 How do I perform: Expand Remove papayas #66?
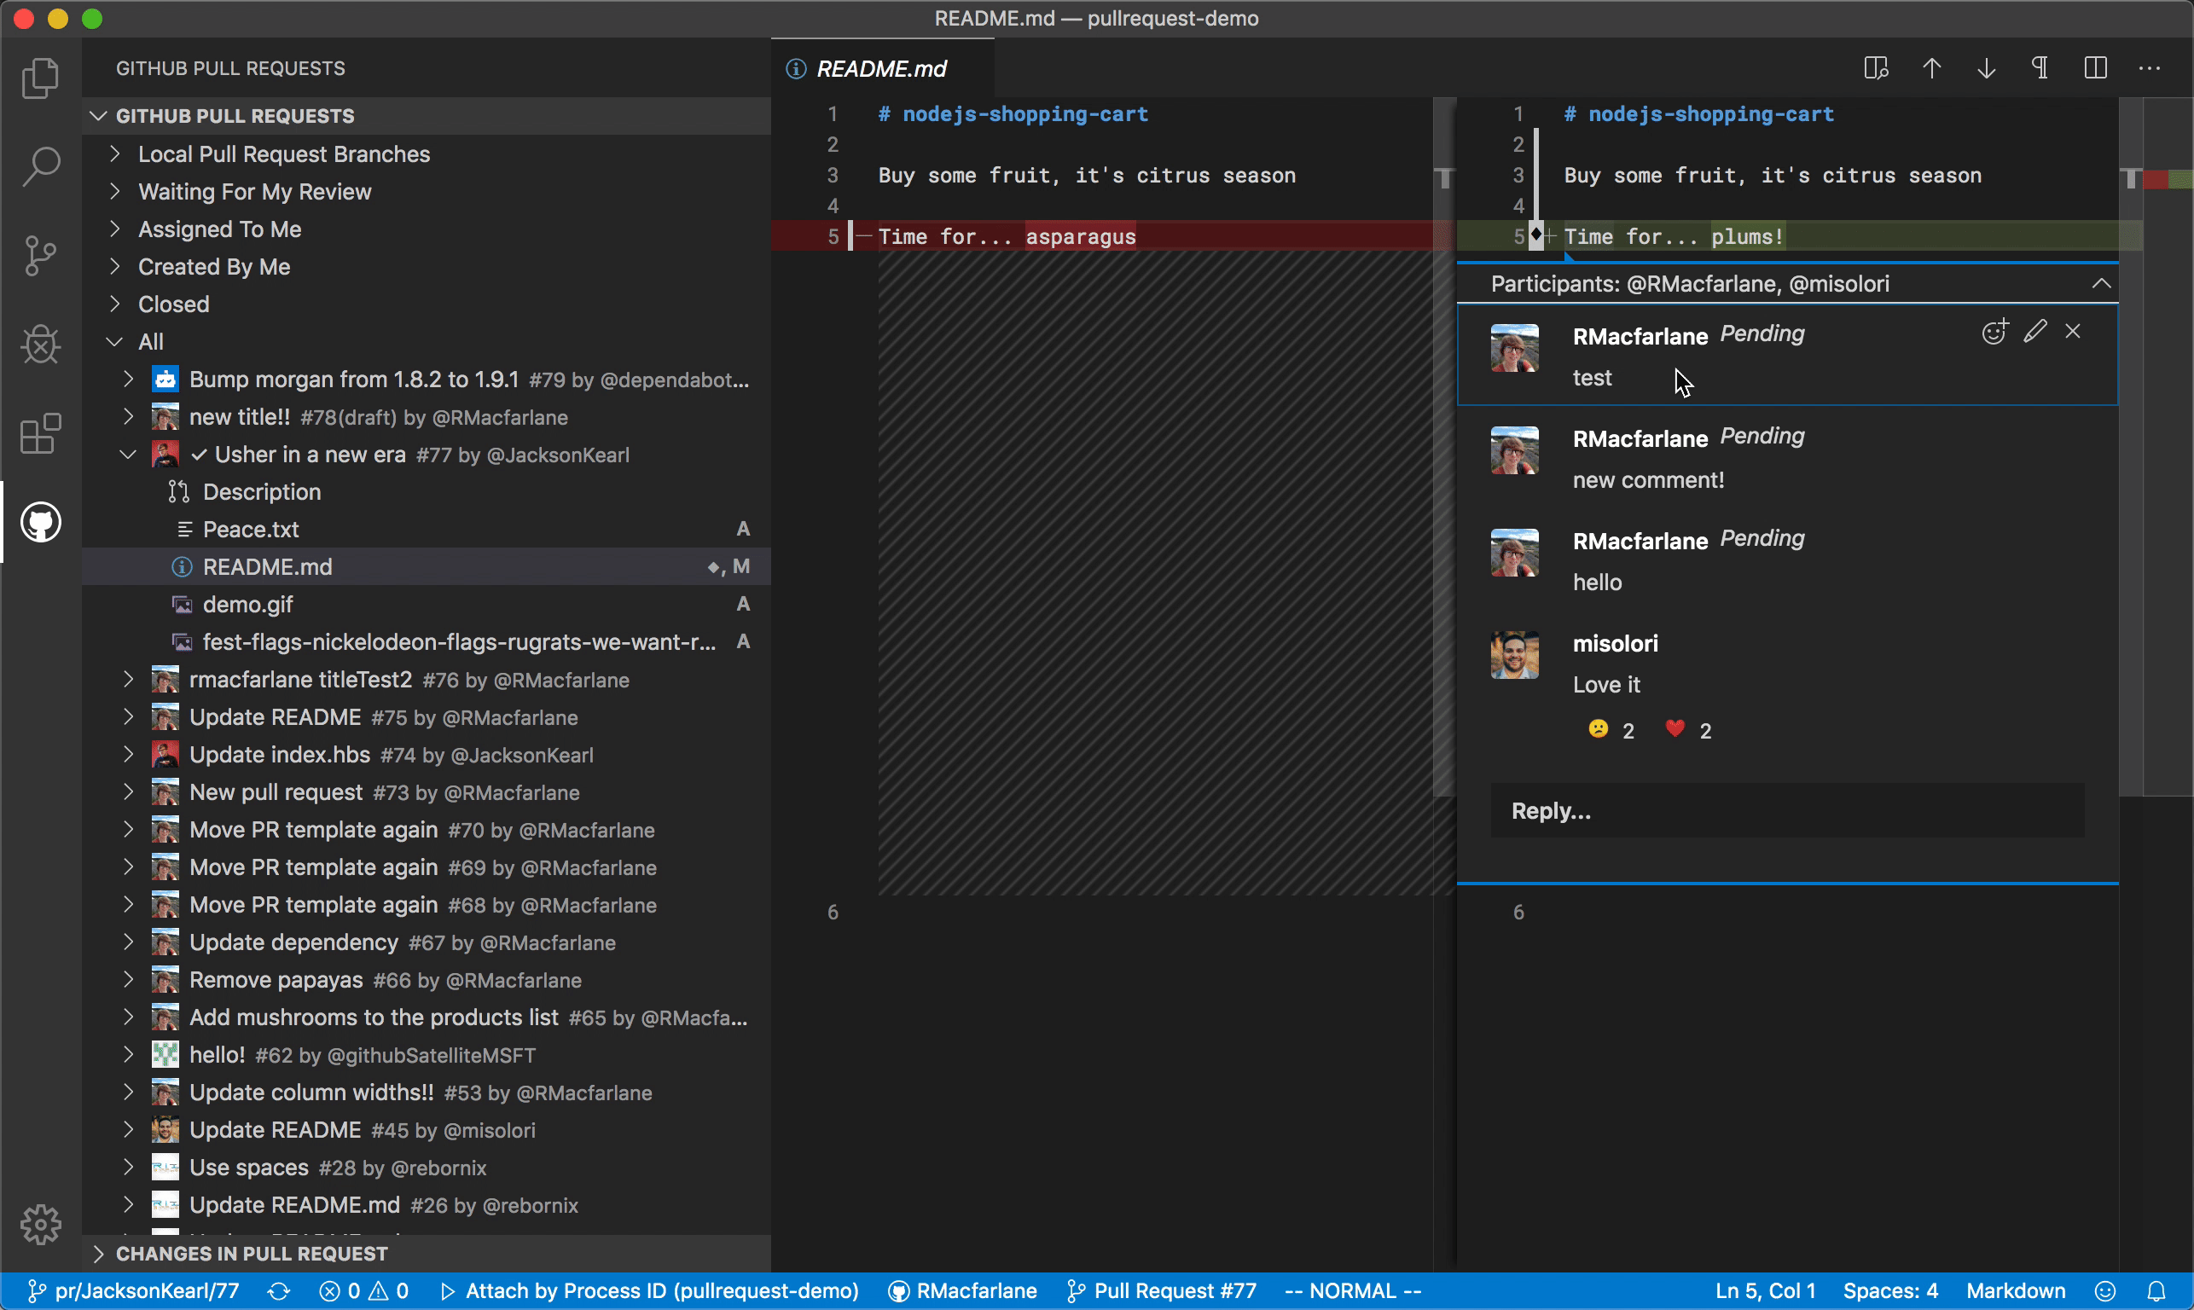[427, 980]
